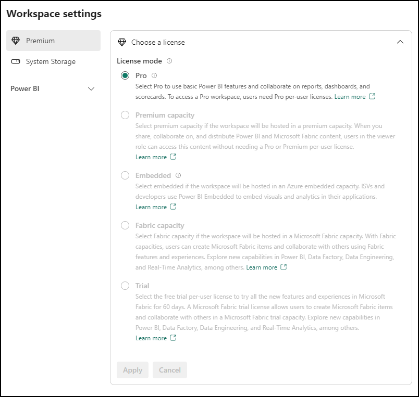Click the diamond icon beside Choose a license
This screenshot has height=397, width=419.
tap(122, 42)
